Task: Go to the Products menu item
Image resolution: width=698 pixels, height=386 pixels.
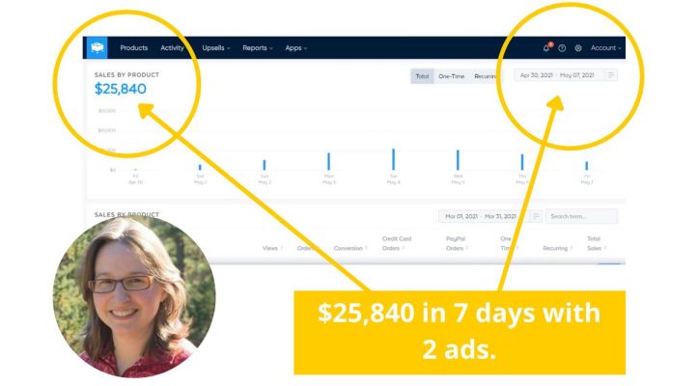Action: click(x=133, y=47)
